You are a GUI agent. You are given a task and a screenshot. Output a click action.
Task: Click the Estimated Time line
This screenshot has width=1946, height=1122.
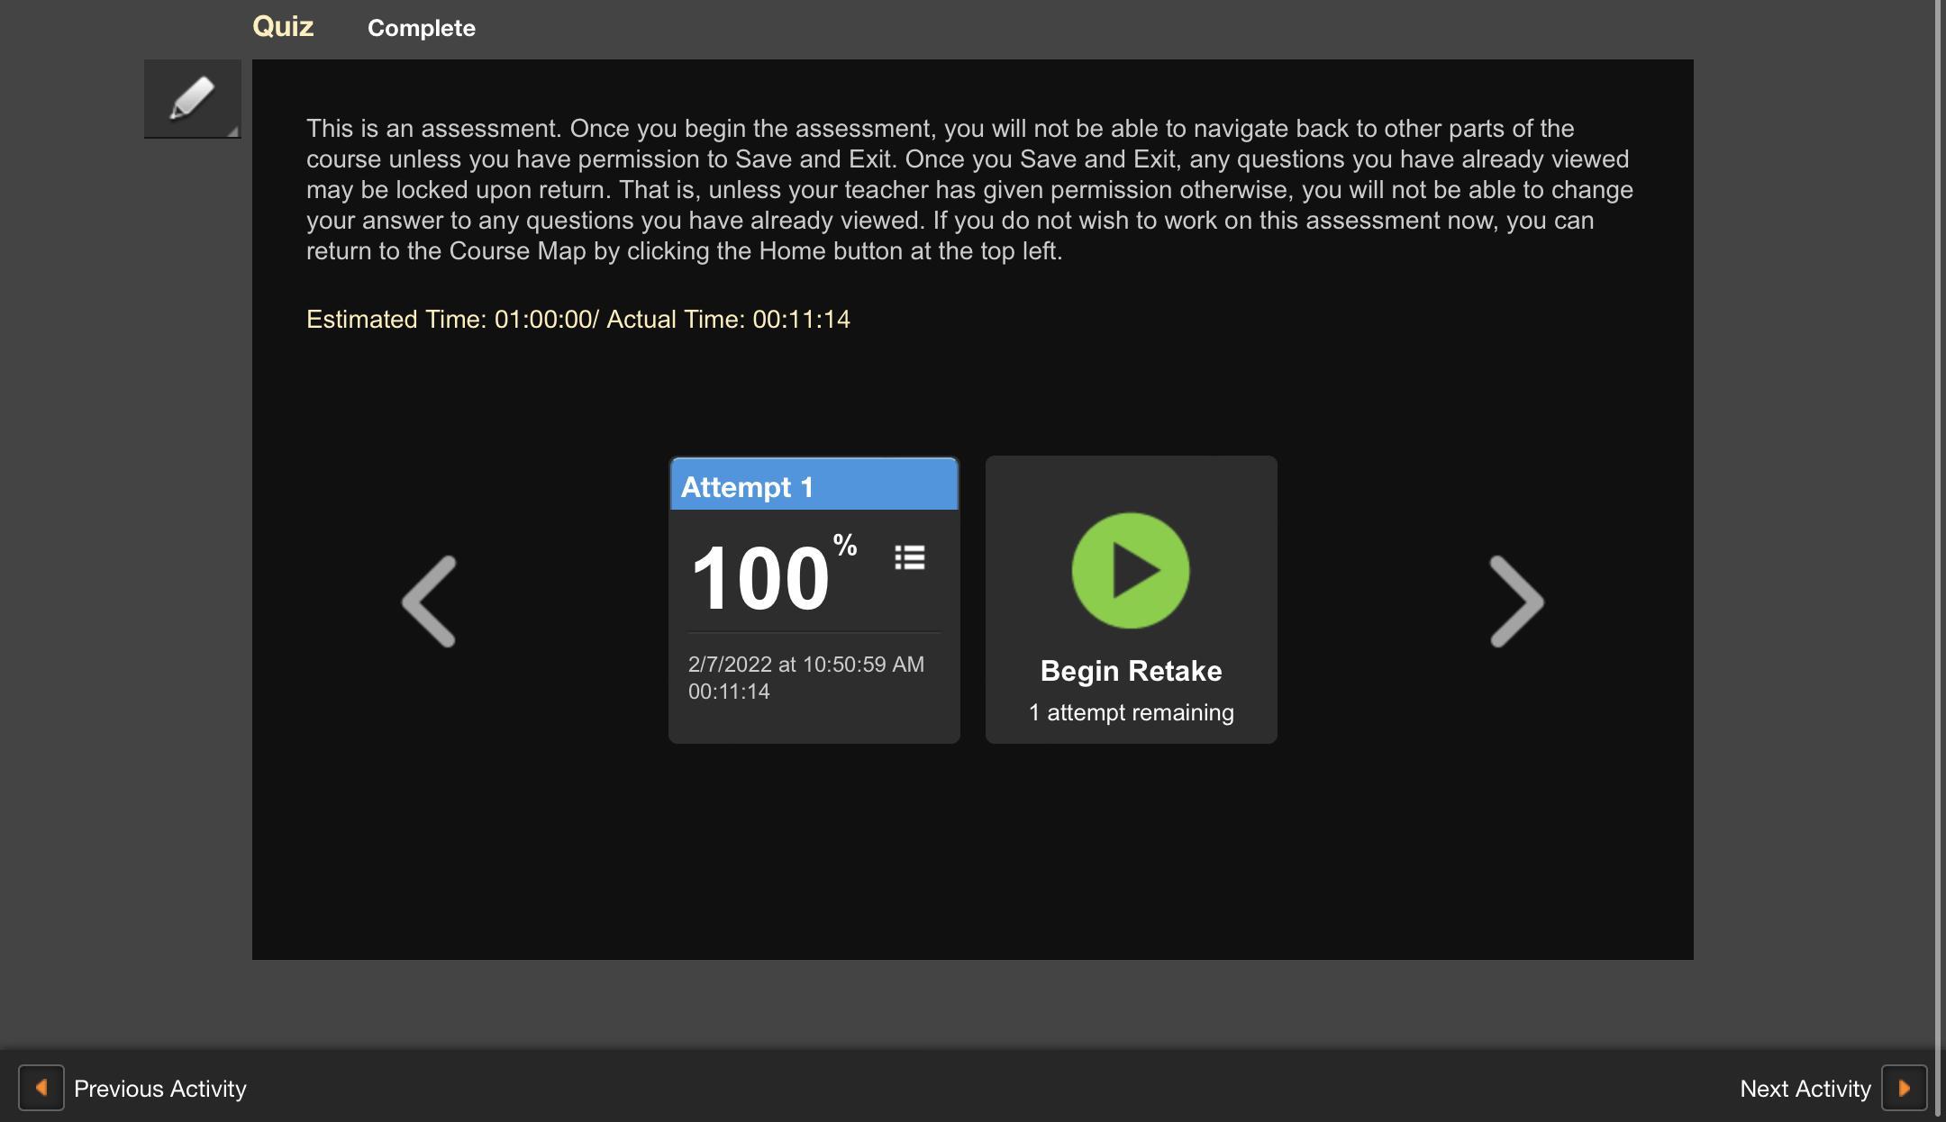tap(577, 320)
